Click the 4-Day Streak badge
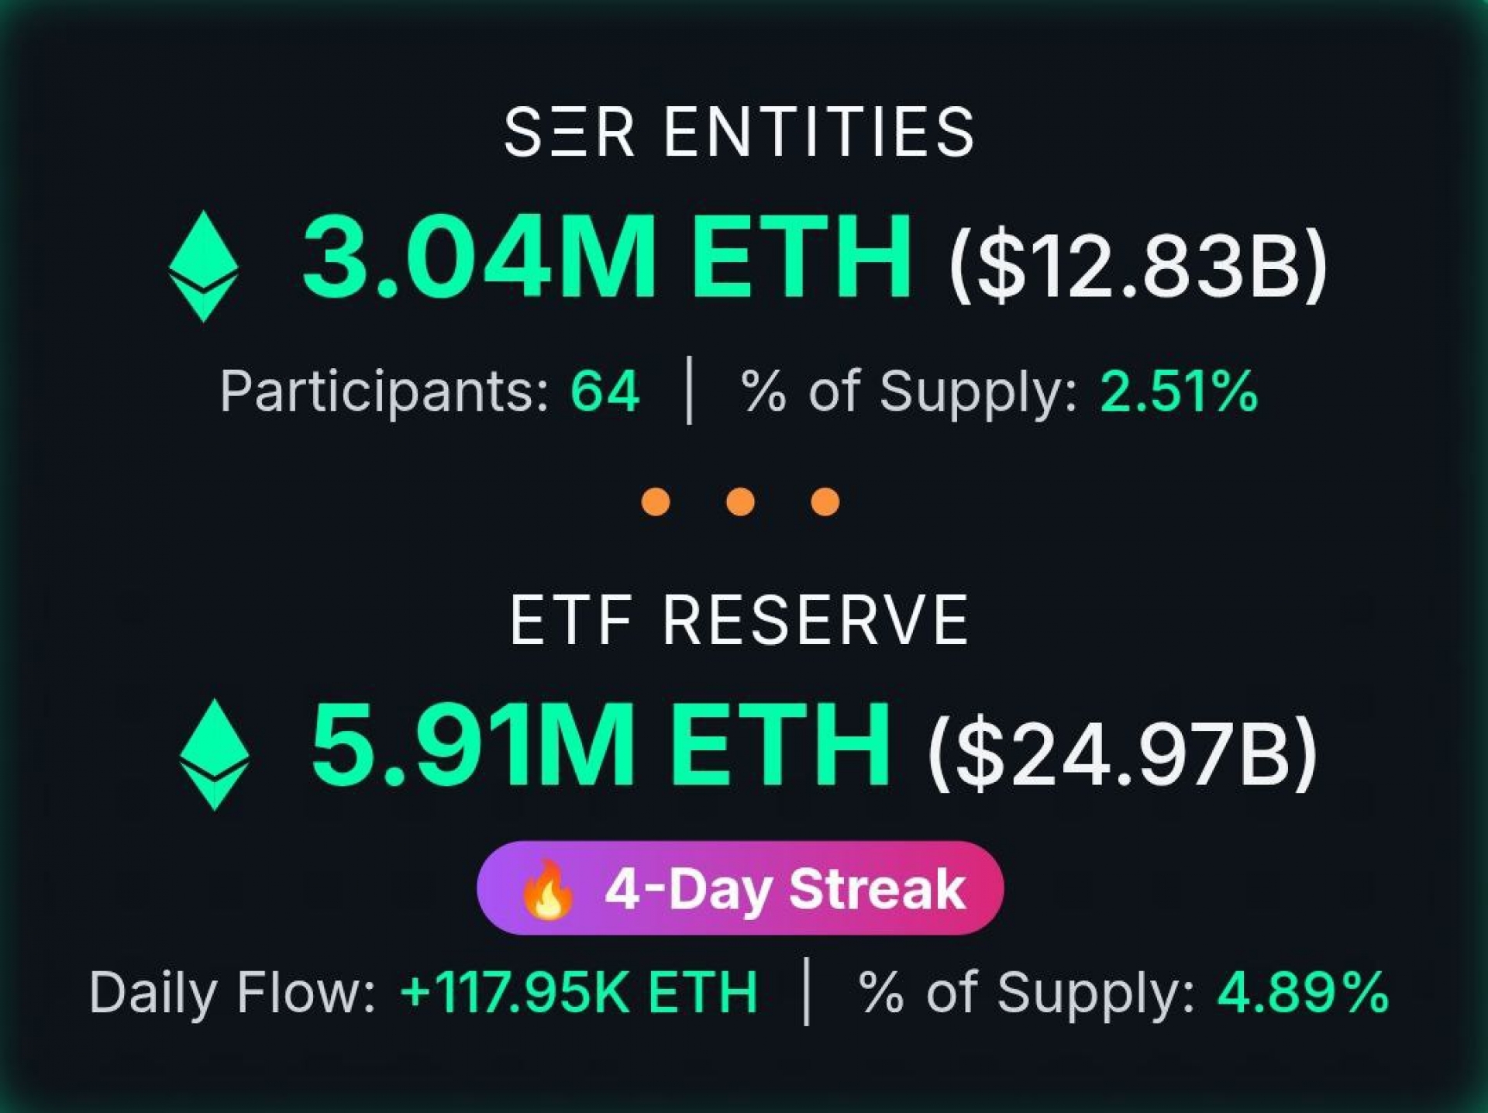The height and width of the screenshot is (1113, 1488). click(x=740, y=888)
